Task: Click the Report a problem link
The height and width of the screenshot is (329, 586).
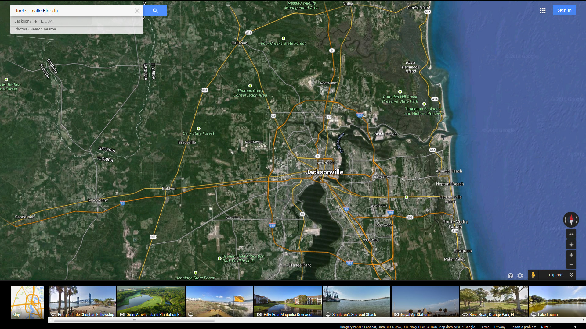Action: 523,327
